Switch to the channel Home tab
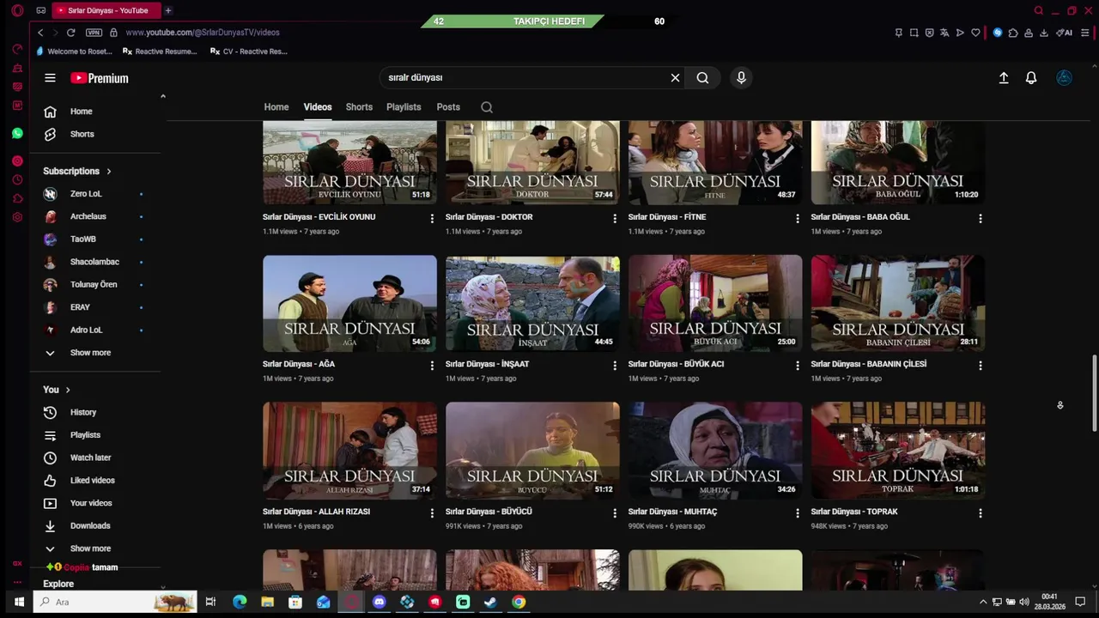The width and height of the screenshot is (1099, 618). [276, 107]
